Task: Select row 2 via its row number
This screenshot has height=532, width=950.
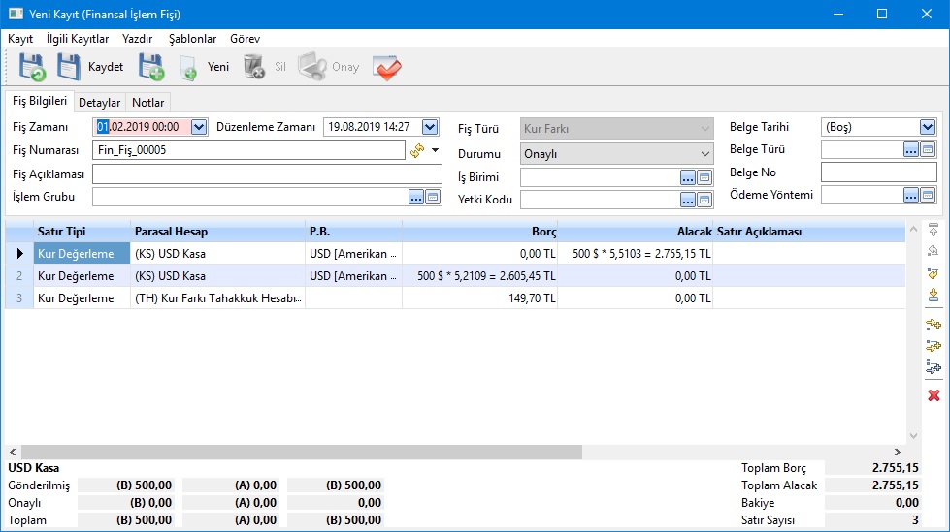Action: 19,276
